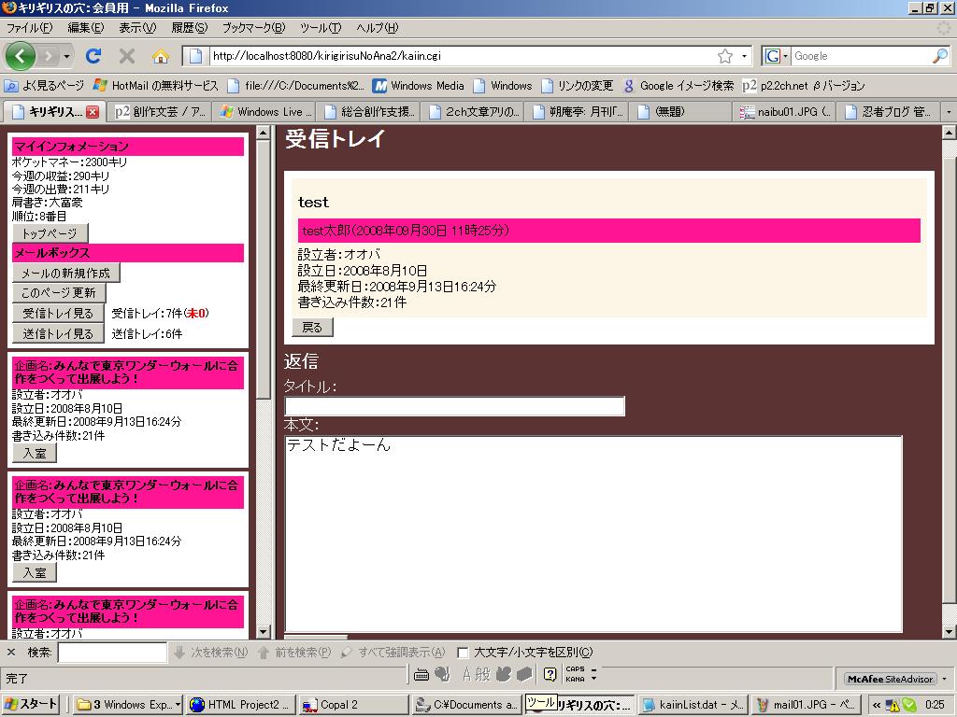Screen dimensions: 957x717
Task: Click the このページ更新 button
Action: click(x=59, y=293)
